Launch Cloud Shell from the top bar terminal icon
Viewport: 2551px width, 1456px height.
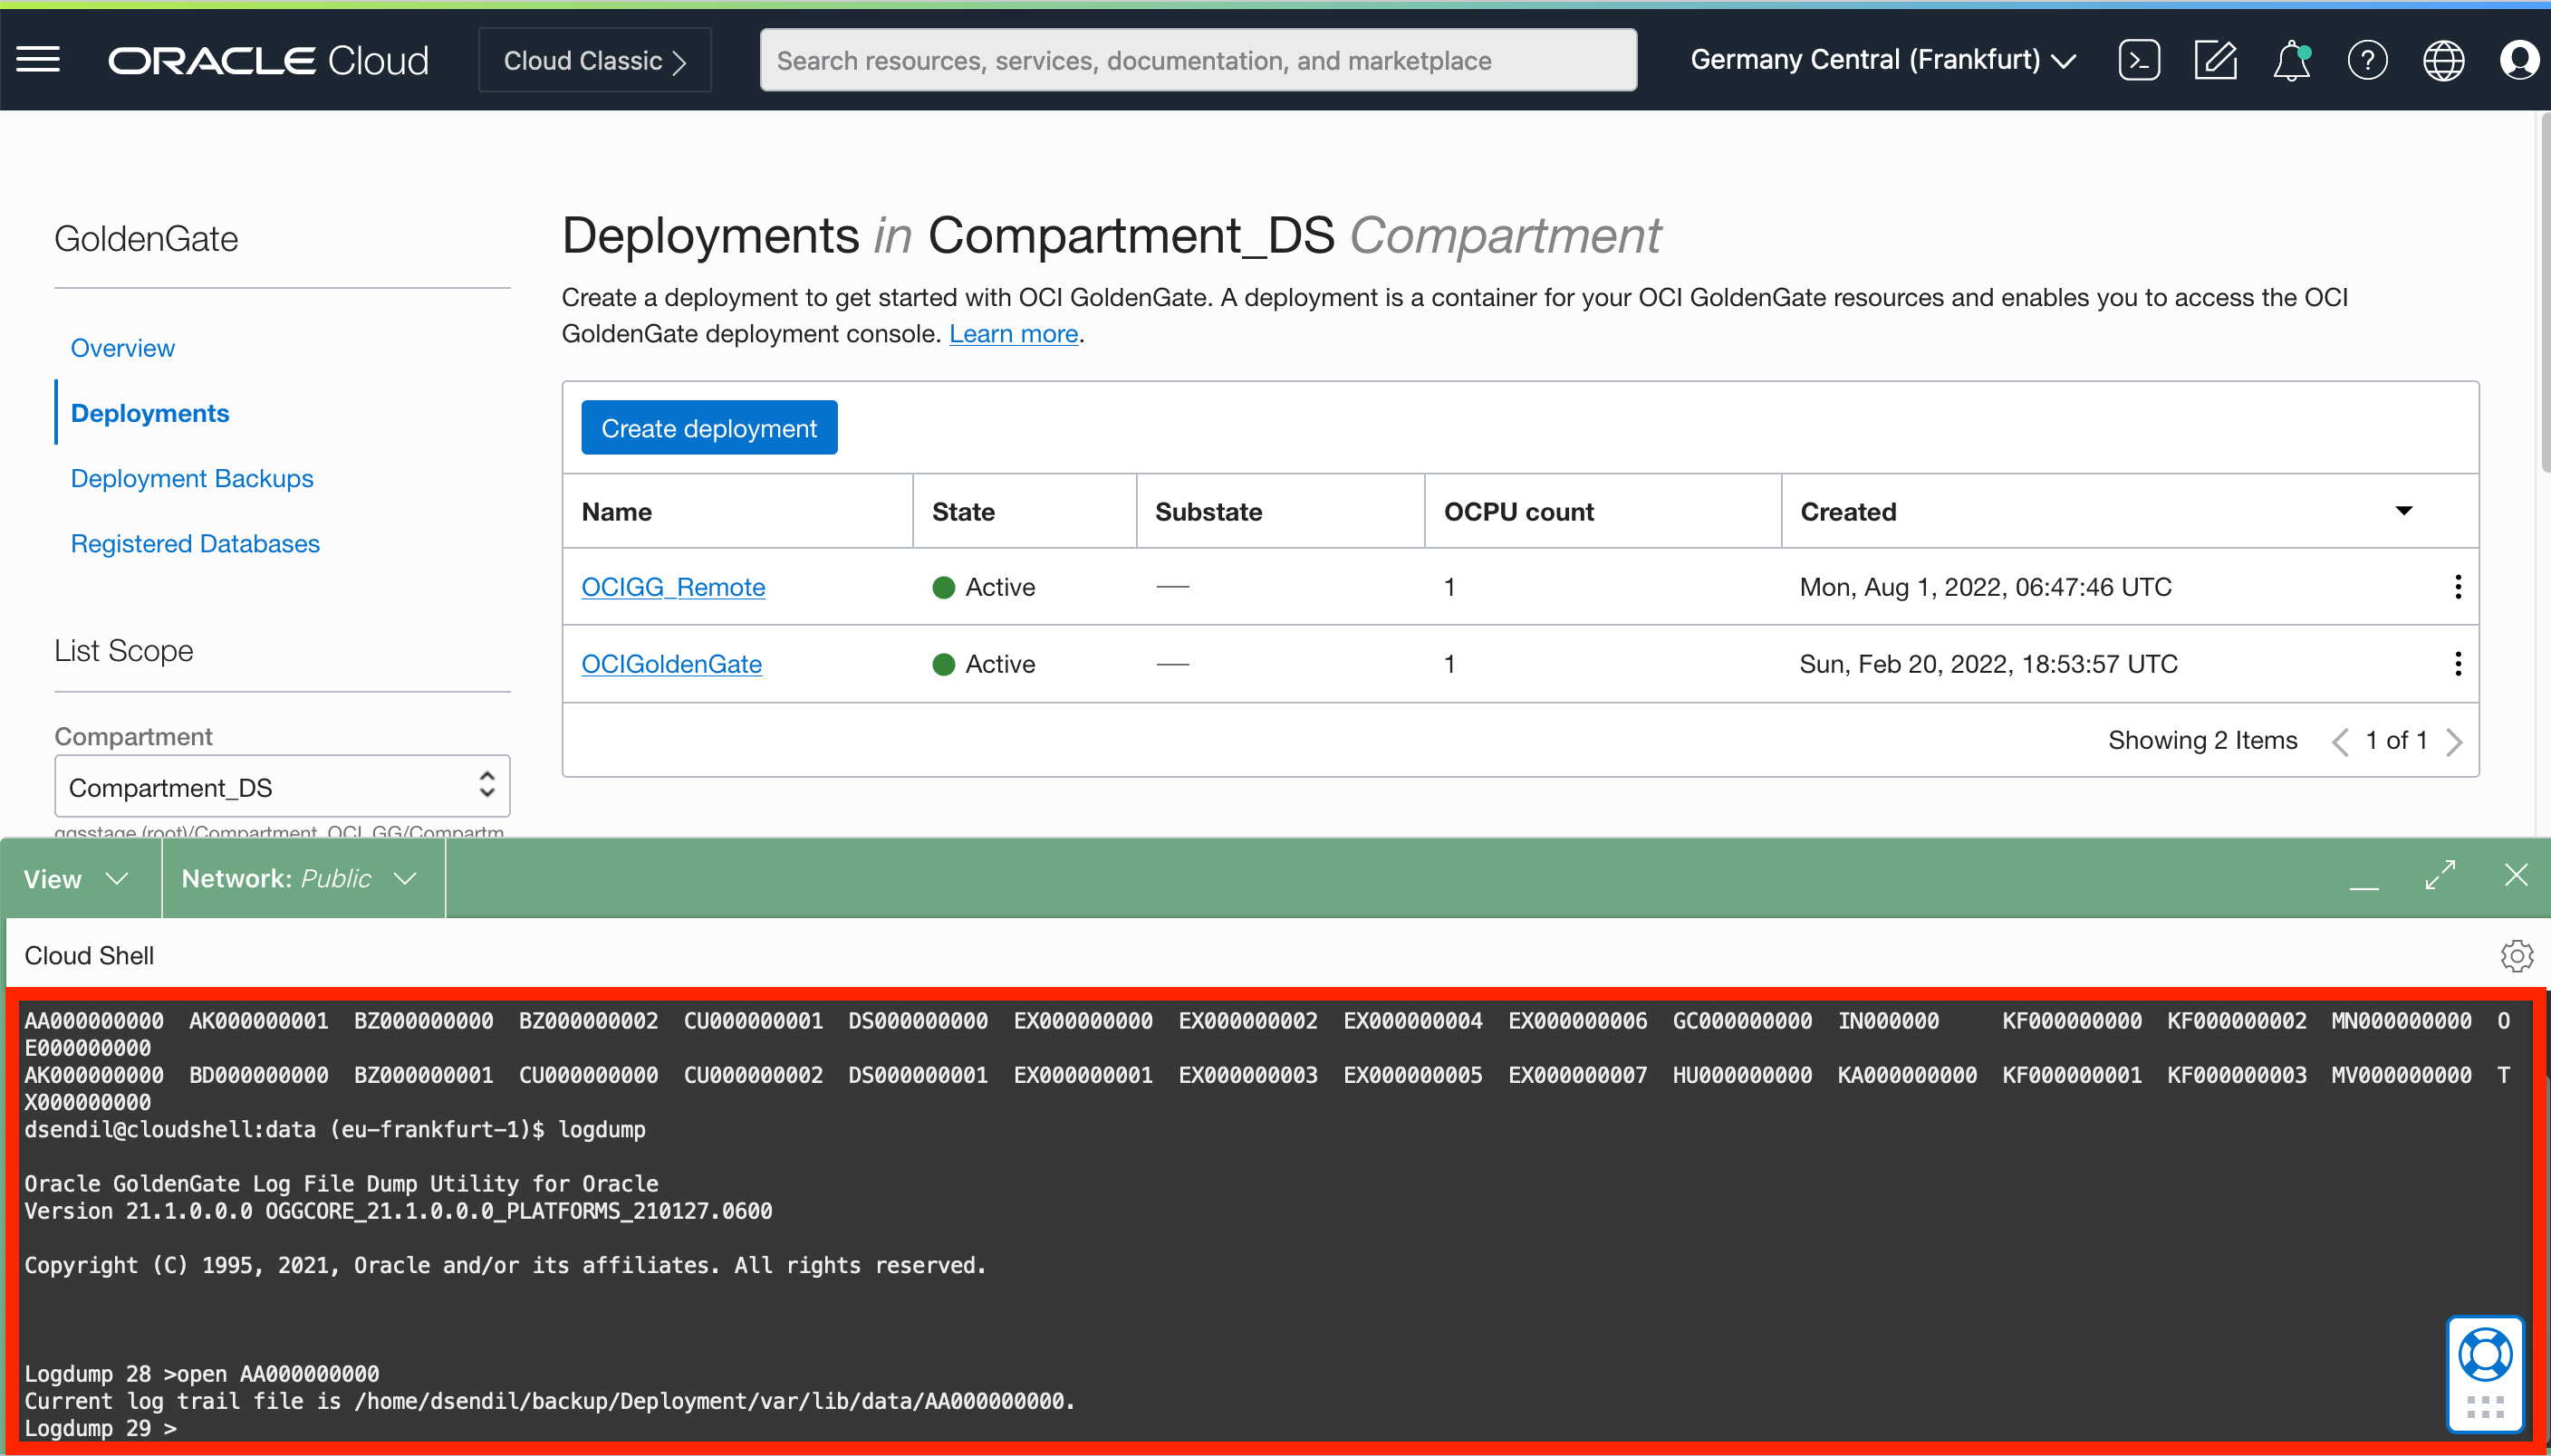[x=2139, y=59]
